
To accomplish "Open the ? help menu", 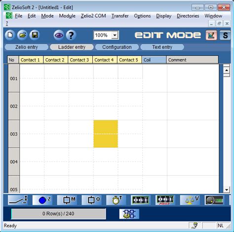I will coord(7,23).
